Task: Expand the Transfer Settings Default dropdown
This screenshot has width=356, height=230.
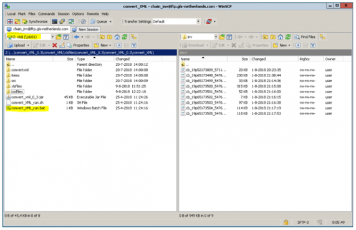Action: point(198,22)
